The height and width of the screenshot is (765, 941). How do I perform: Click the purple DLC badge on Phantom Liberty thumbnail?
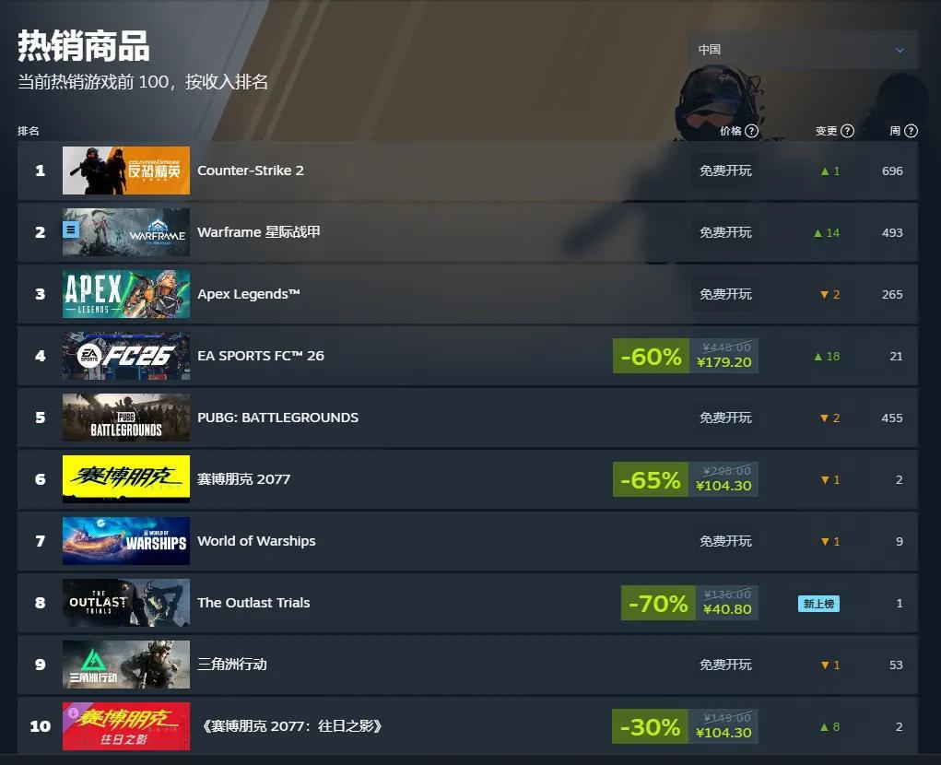coord(71,712)
